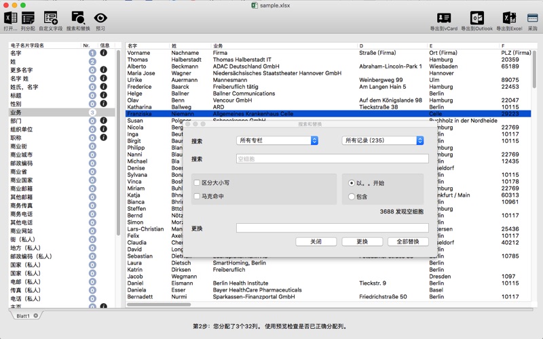This screenshot has width=543, height=339.
Task: Show the 预习 preview eye icon
Action: (x=100, y=21)
